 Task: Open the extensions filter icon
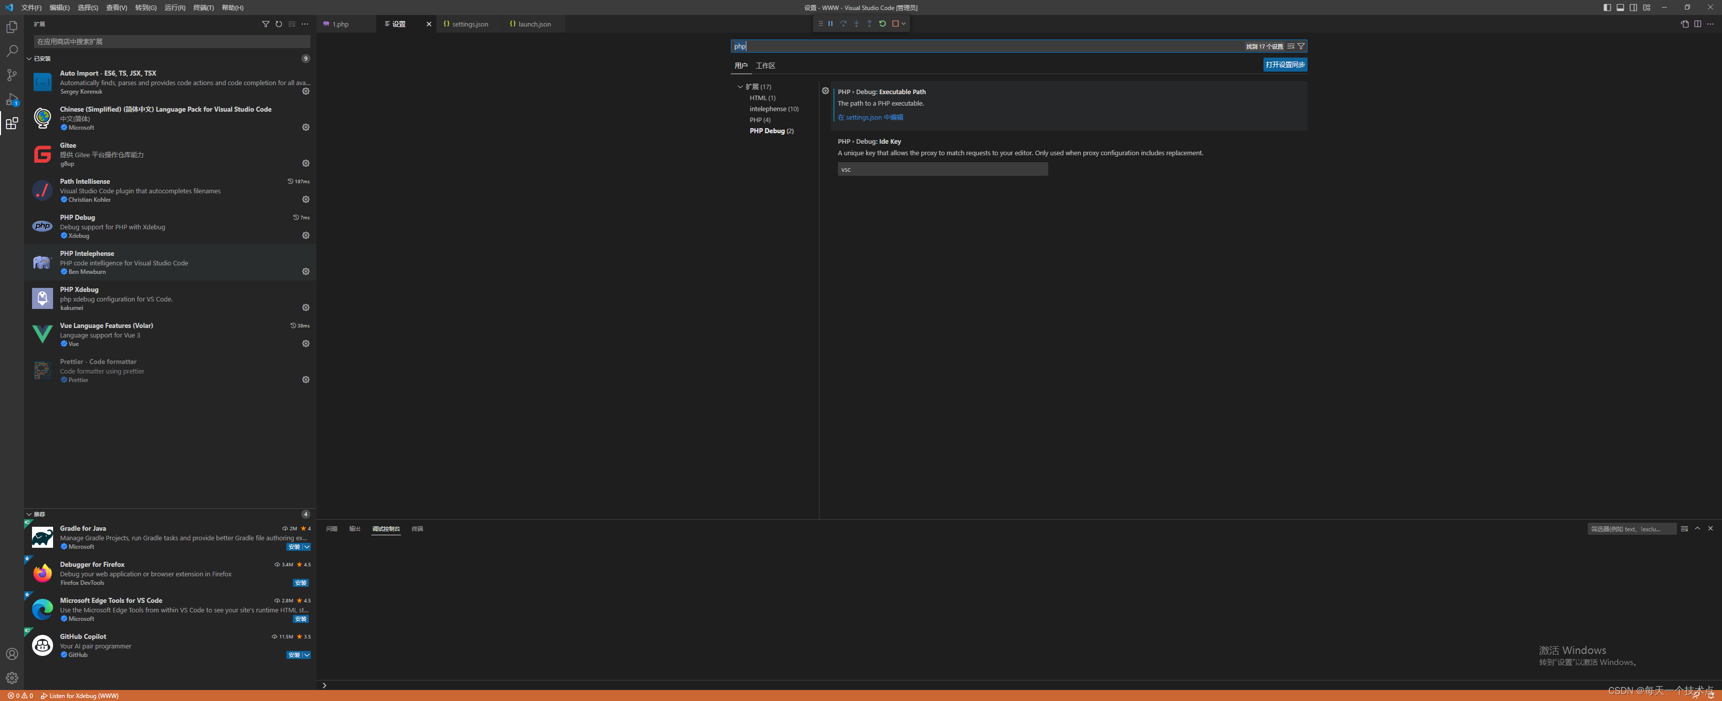click(265, 24)
